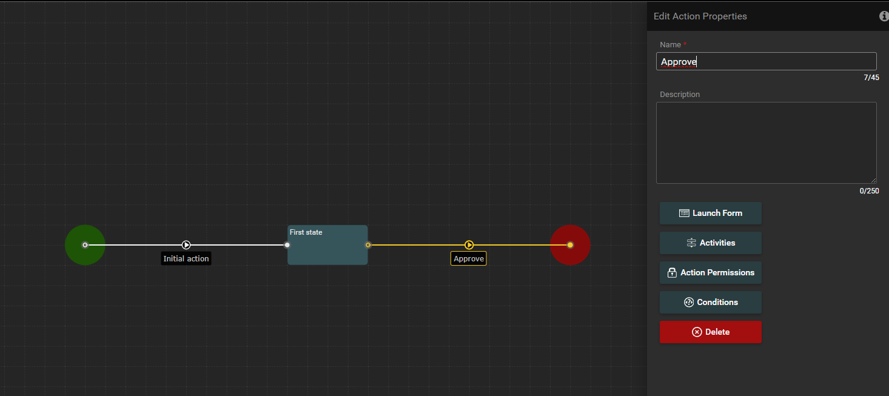The width and height of the screenshot is (889, 396).
Task: Select the Initial action label
Action: click(186, 259)
